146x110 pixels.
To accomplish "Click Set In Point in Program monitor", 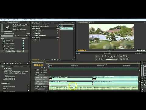I will click(96, 56).
